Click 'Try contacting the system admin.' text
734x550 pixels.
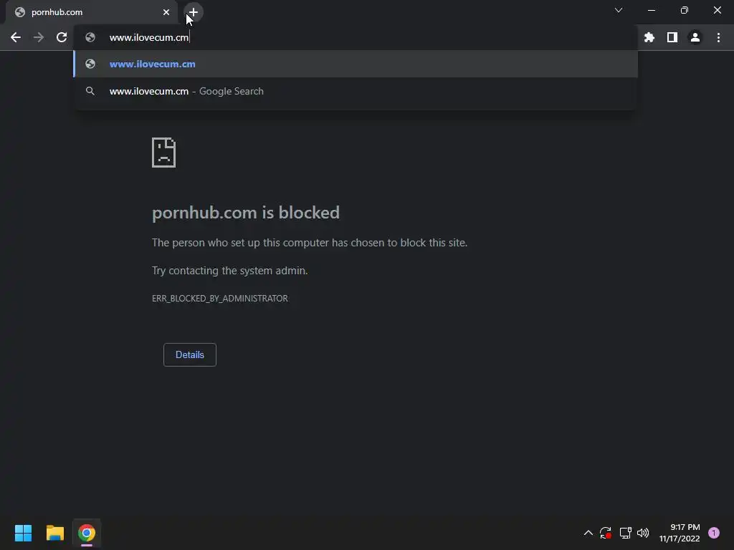pos(230,270)
